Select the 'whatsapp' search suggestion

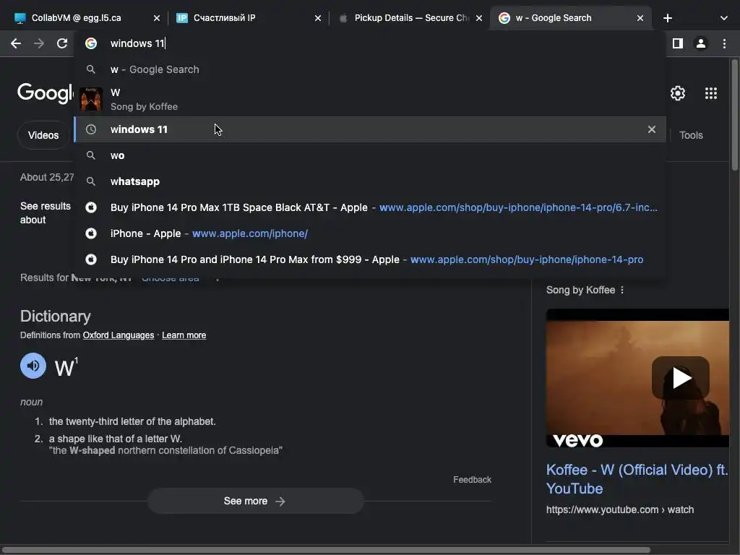370,181
